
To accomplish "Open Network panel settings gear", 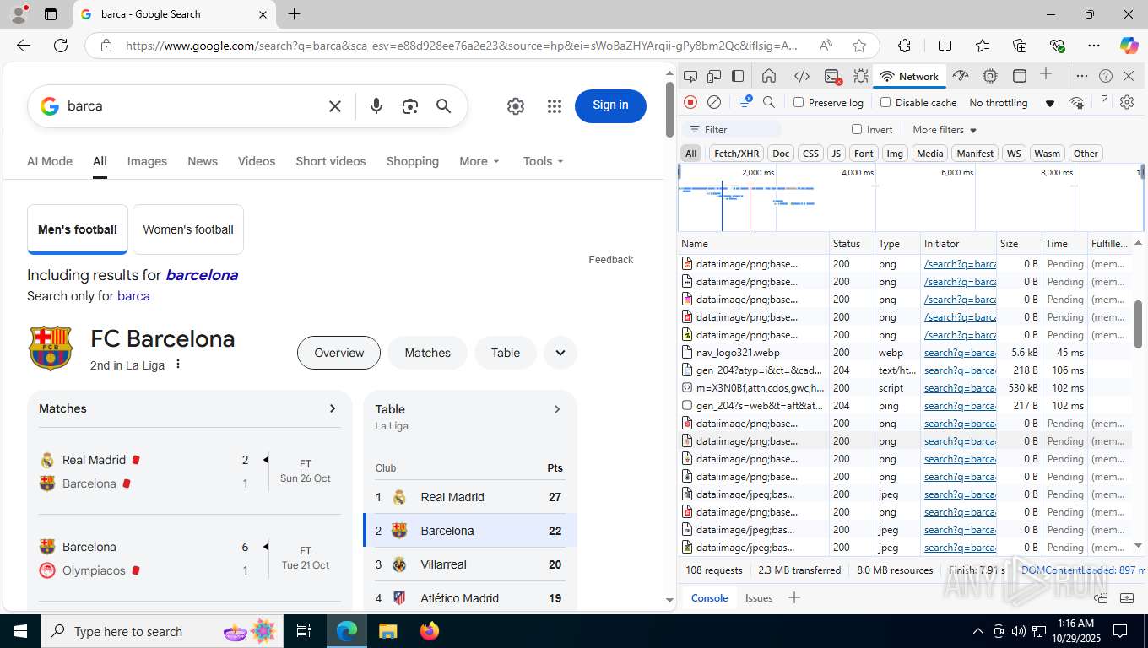I will [1127, 102].
